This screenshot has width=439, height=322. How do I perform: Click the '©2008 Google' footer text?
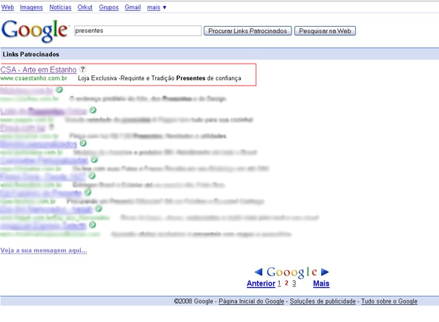tap(193, 301)
